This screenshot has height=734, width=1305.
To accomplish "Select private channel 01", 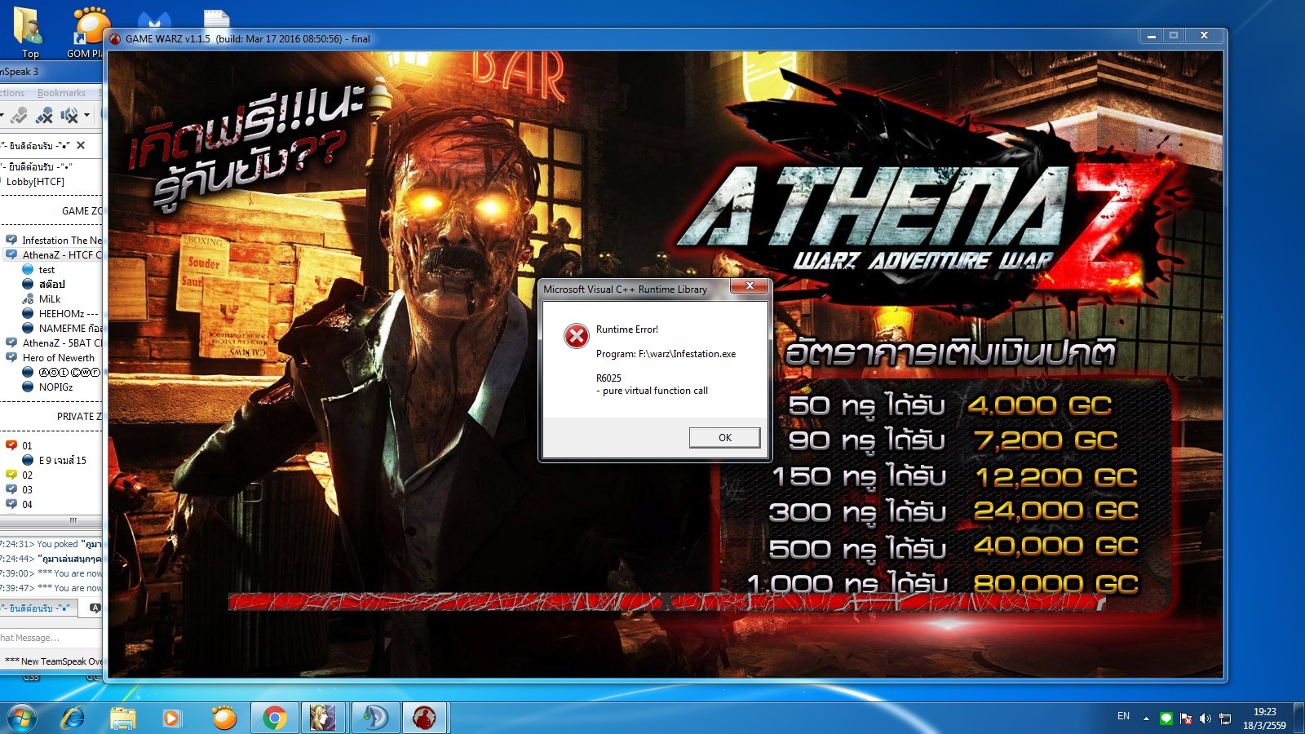I will pyautogui.click(x=27, y=446).
